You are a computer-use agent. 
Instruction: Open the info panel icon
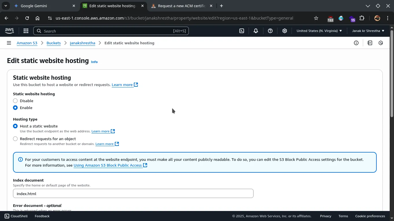(x=356, y=43)
